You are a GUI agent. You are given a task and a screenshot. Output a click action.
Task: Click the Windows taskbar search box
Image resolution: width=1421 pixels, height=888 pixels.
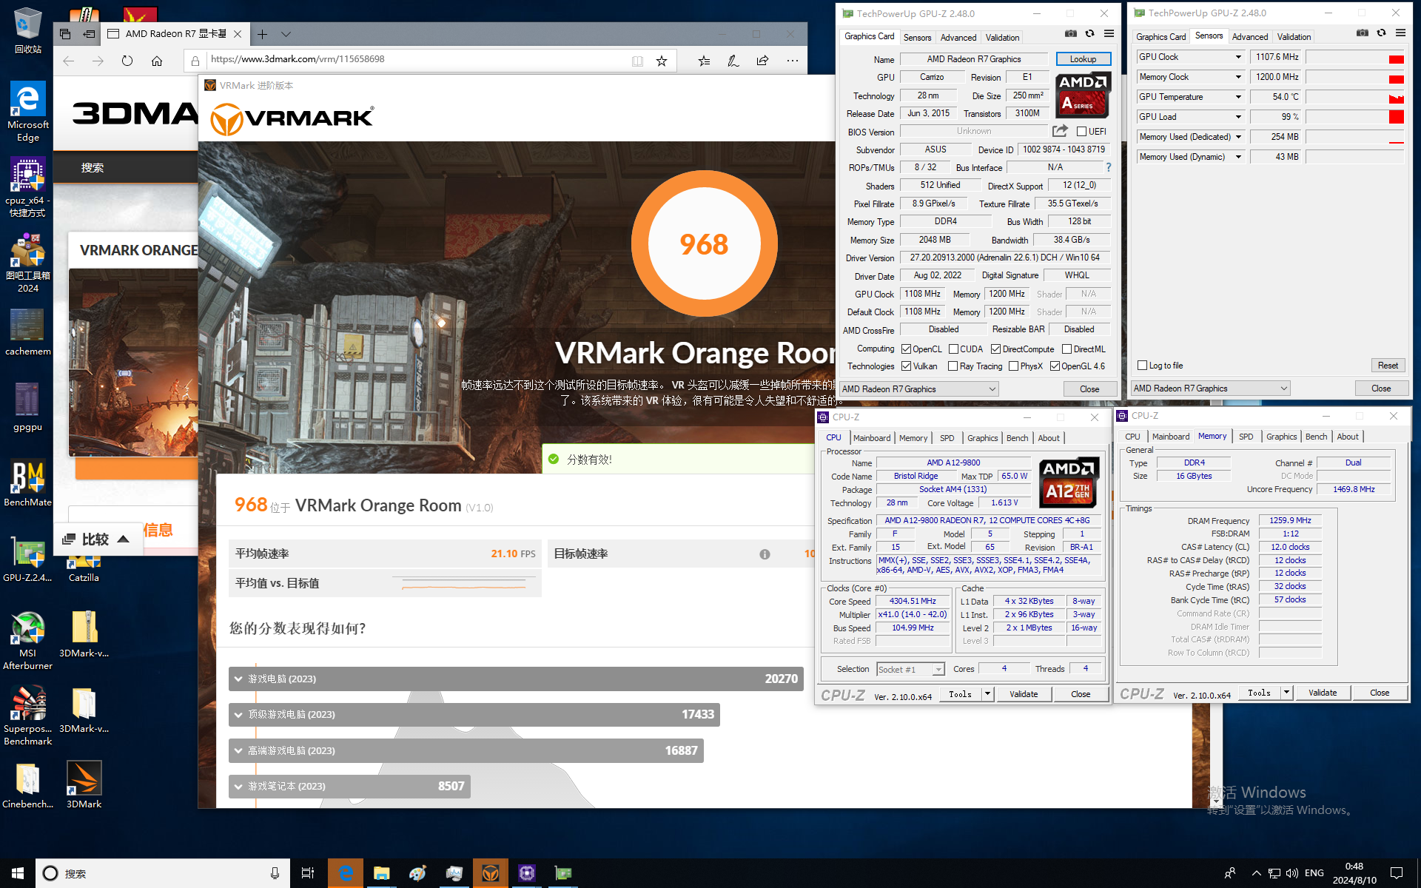pos(163,873)
